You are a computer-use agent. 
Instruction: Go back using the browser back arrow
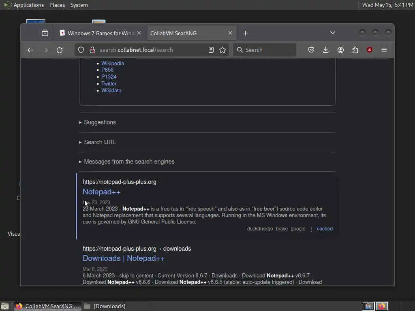[x=30, y=50]
